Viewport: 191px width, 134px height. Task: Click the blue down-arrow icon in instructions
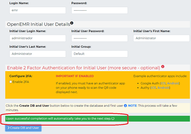(x=125, y=106)
